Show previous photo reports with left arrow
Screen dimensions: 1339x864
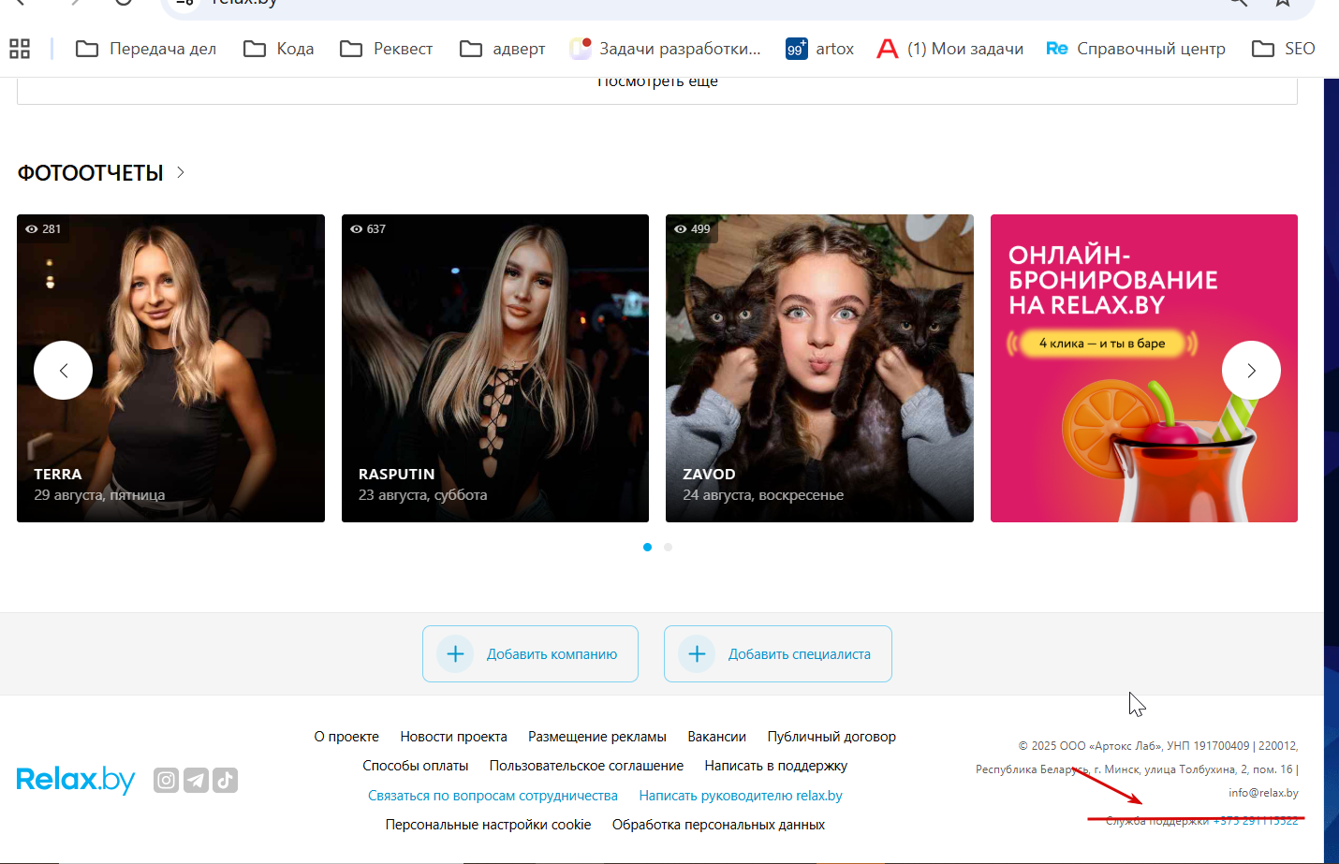pyautogui.click(x=63, y=371)
